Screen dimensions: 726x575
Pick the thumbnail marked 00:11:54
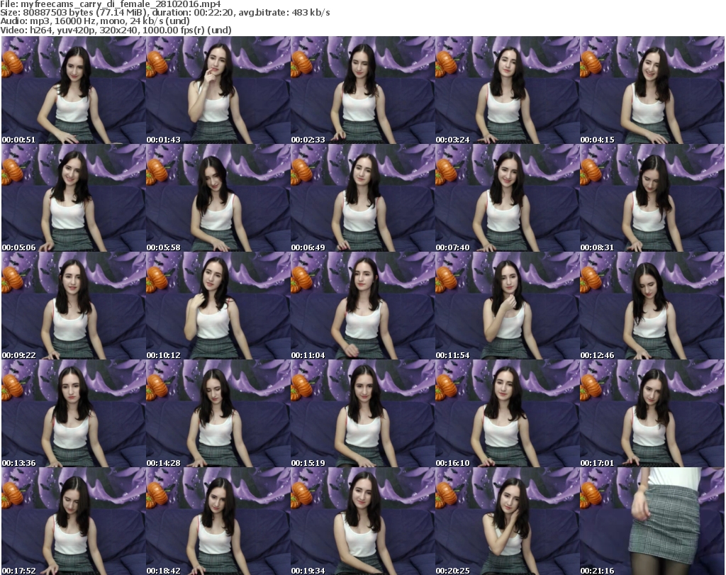[507, 306]
